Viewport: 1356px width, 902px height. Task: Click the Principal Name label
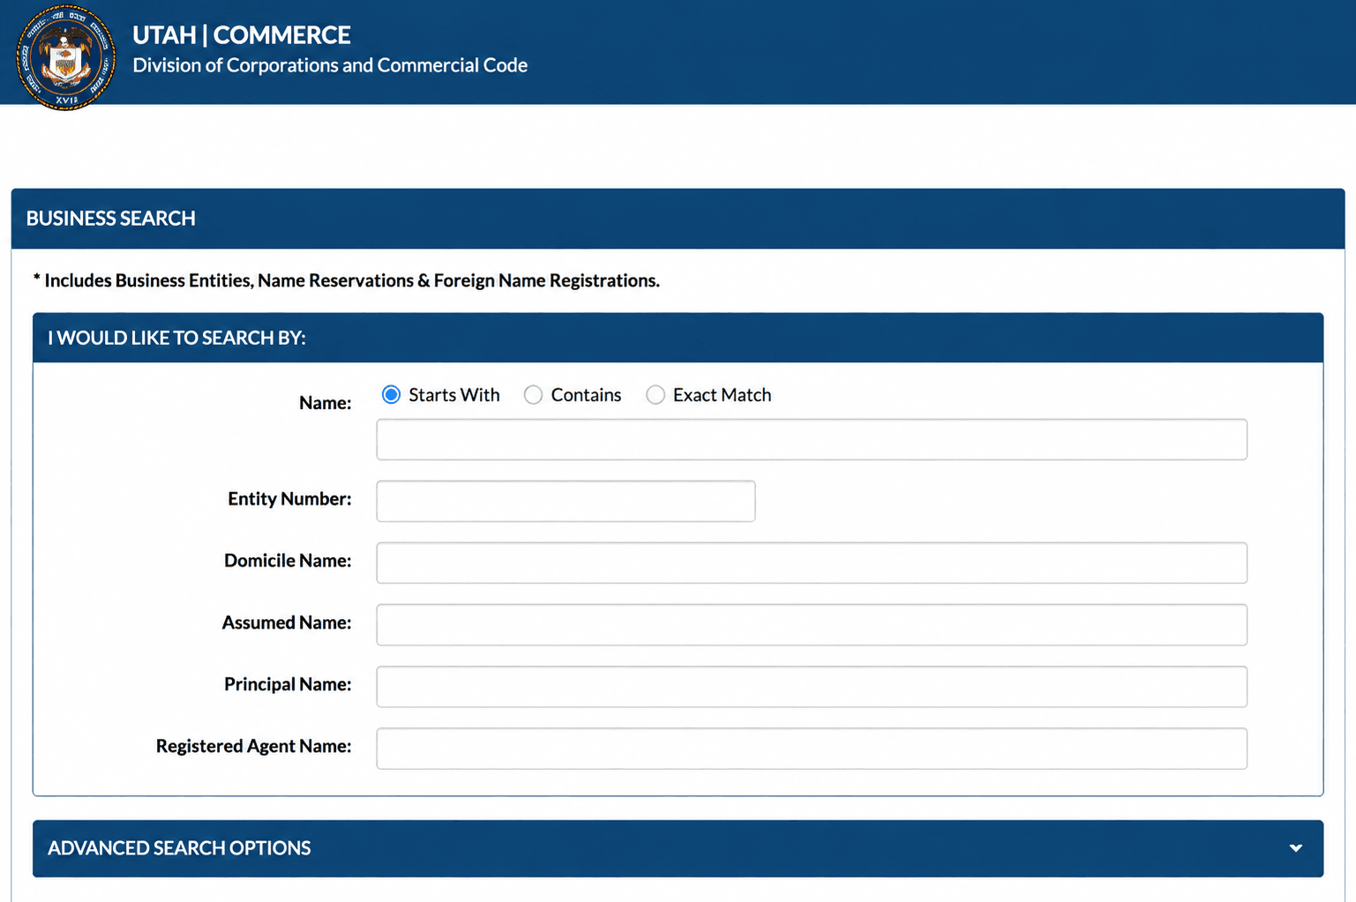(288, 684)
